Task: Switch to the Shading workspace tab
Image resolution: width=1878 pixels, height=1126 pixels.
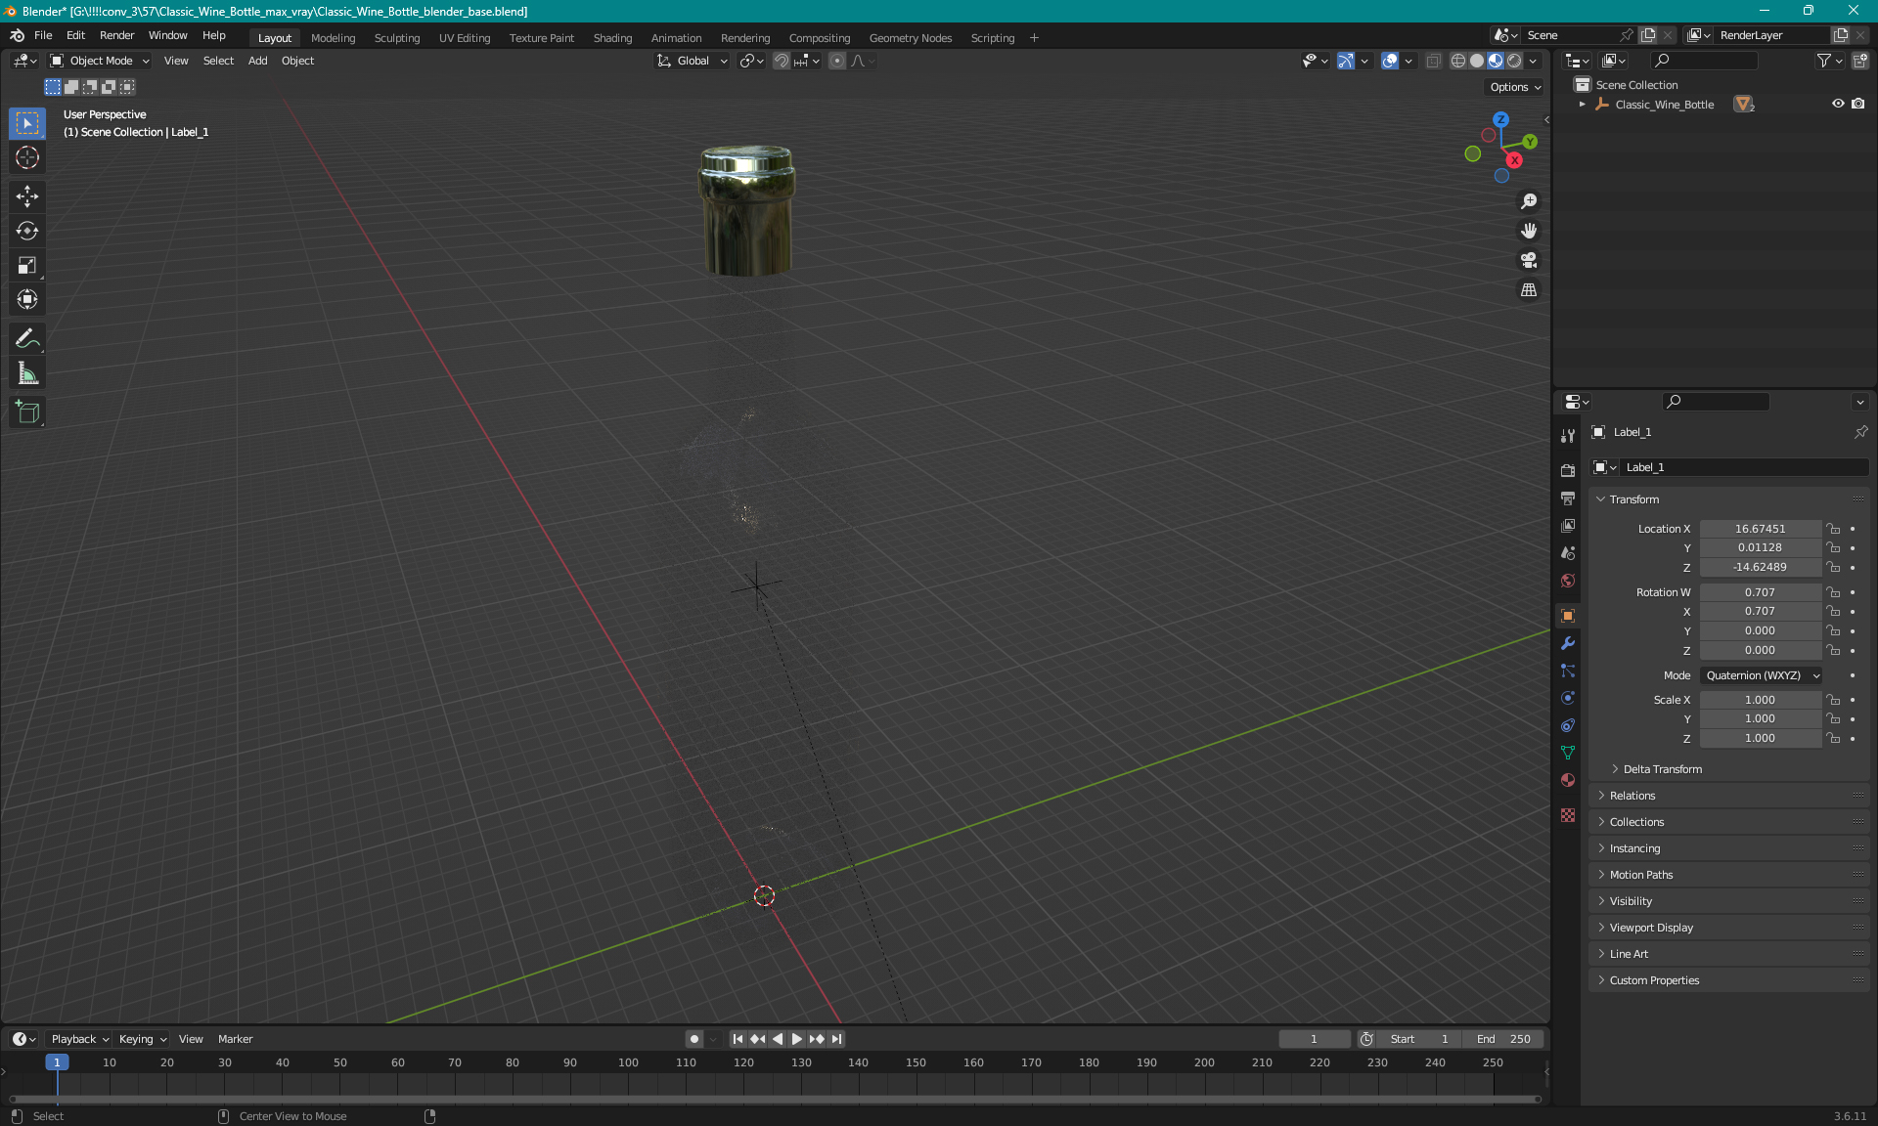Action: pyautogui.click(x=612, y=38)
